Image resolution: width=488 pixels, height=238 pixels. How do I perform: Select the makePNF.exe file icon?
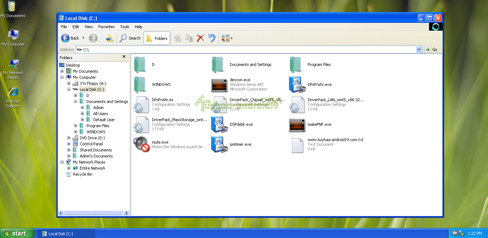tap(297, 125)
